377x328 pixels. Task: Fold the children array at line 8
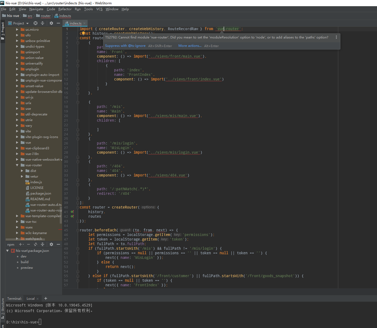click(78, 61)
